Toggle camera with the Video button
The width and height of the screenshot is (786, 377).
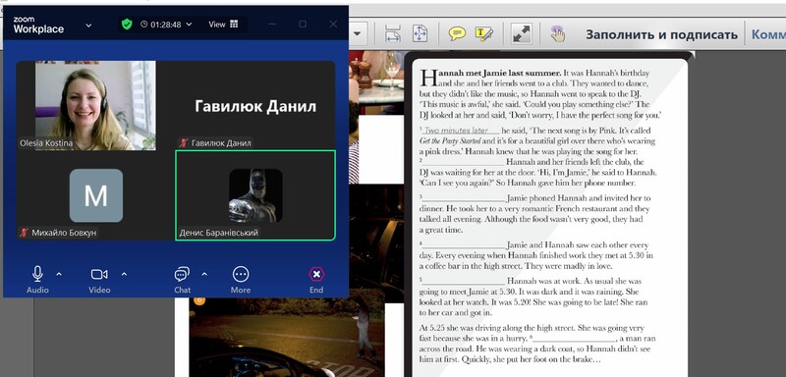click(x=99, y=280)
